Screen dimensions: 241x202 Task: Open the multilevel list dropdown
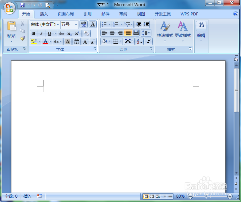[x=128, y=24]
